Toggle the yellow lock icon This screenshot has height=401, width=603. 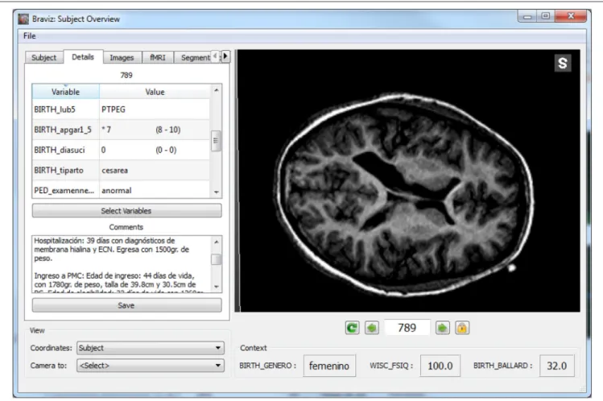462,328
